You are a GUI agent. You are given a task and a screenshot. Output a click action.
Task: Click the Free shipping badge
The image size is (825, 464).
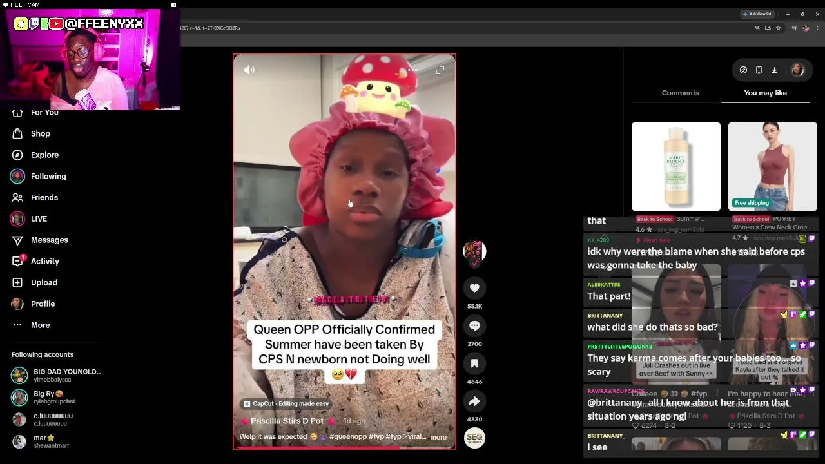(752, 203)
